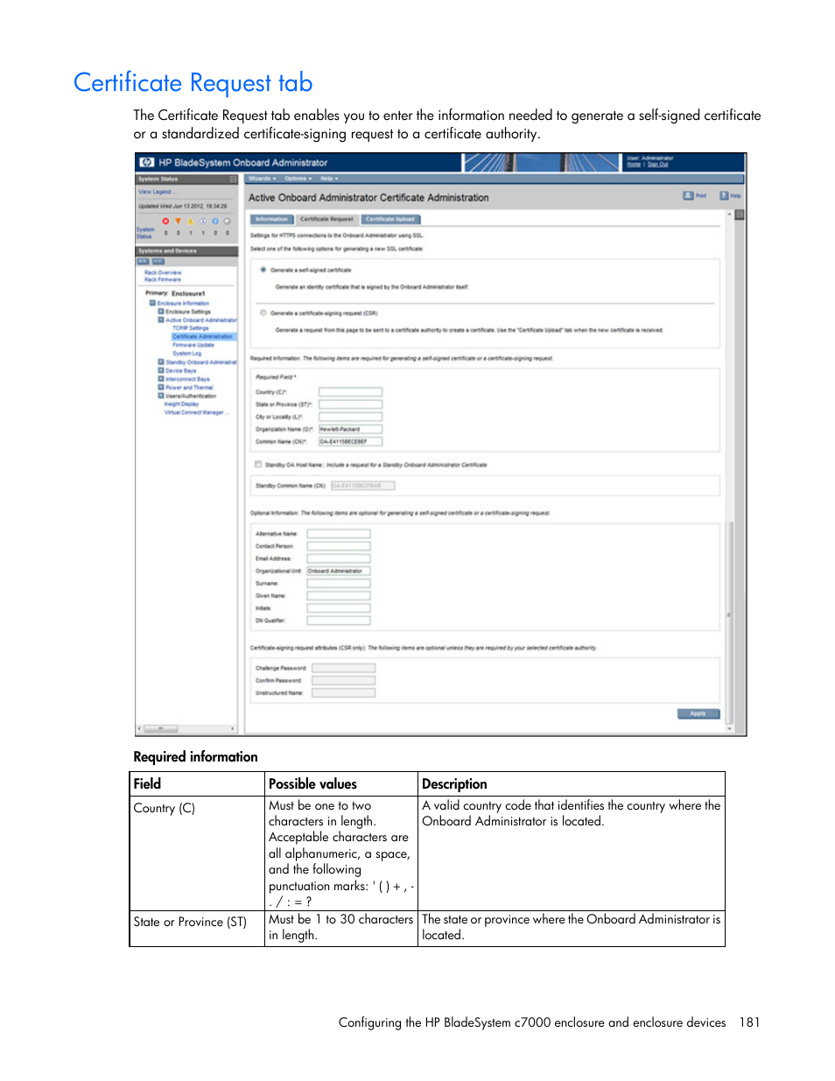Open Insight Display tree item

[181, 404]
